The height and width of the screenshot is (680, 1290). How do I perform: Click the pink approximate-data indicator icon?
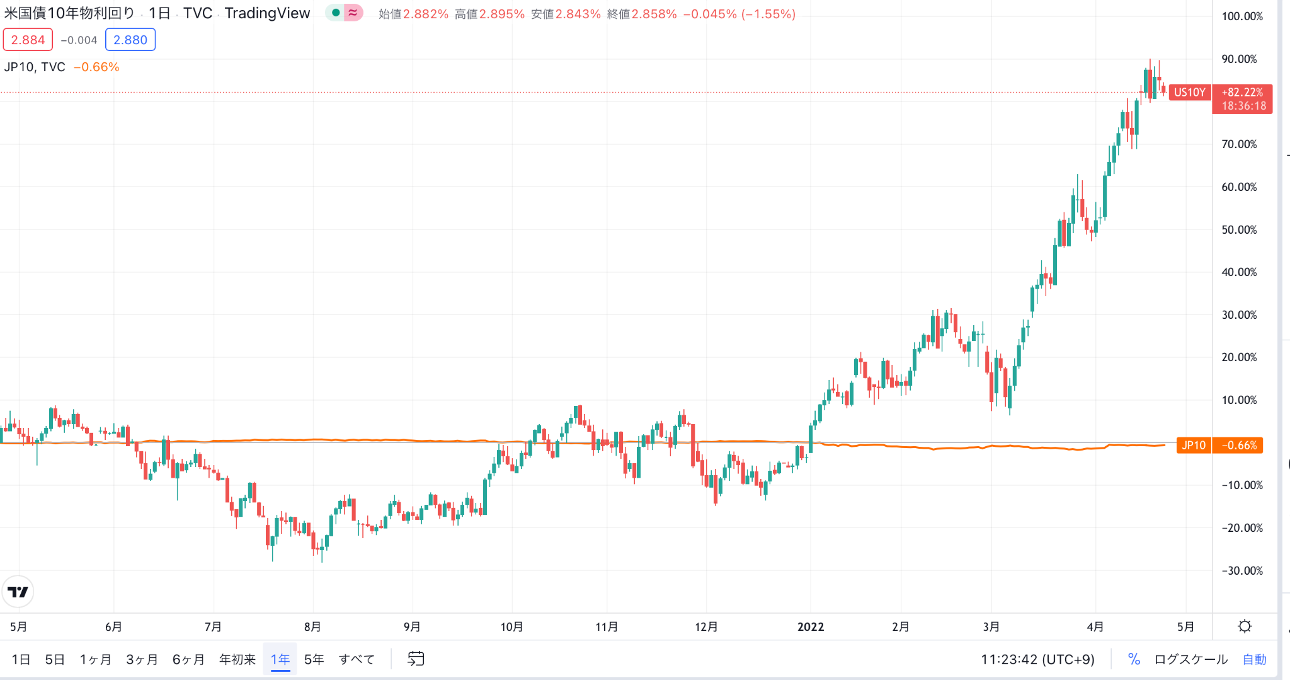click(x=353, y=13)
